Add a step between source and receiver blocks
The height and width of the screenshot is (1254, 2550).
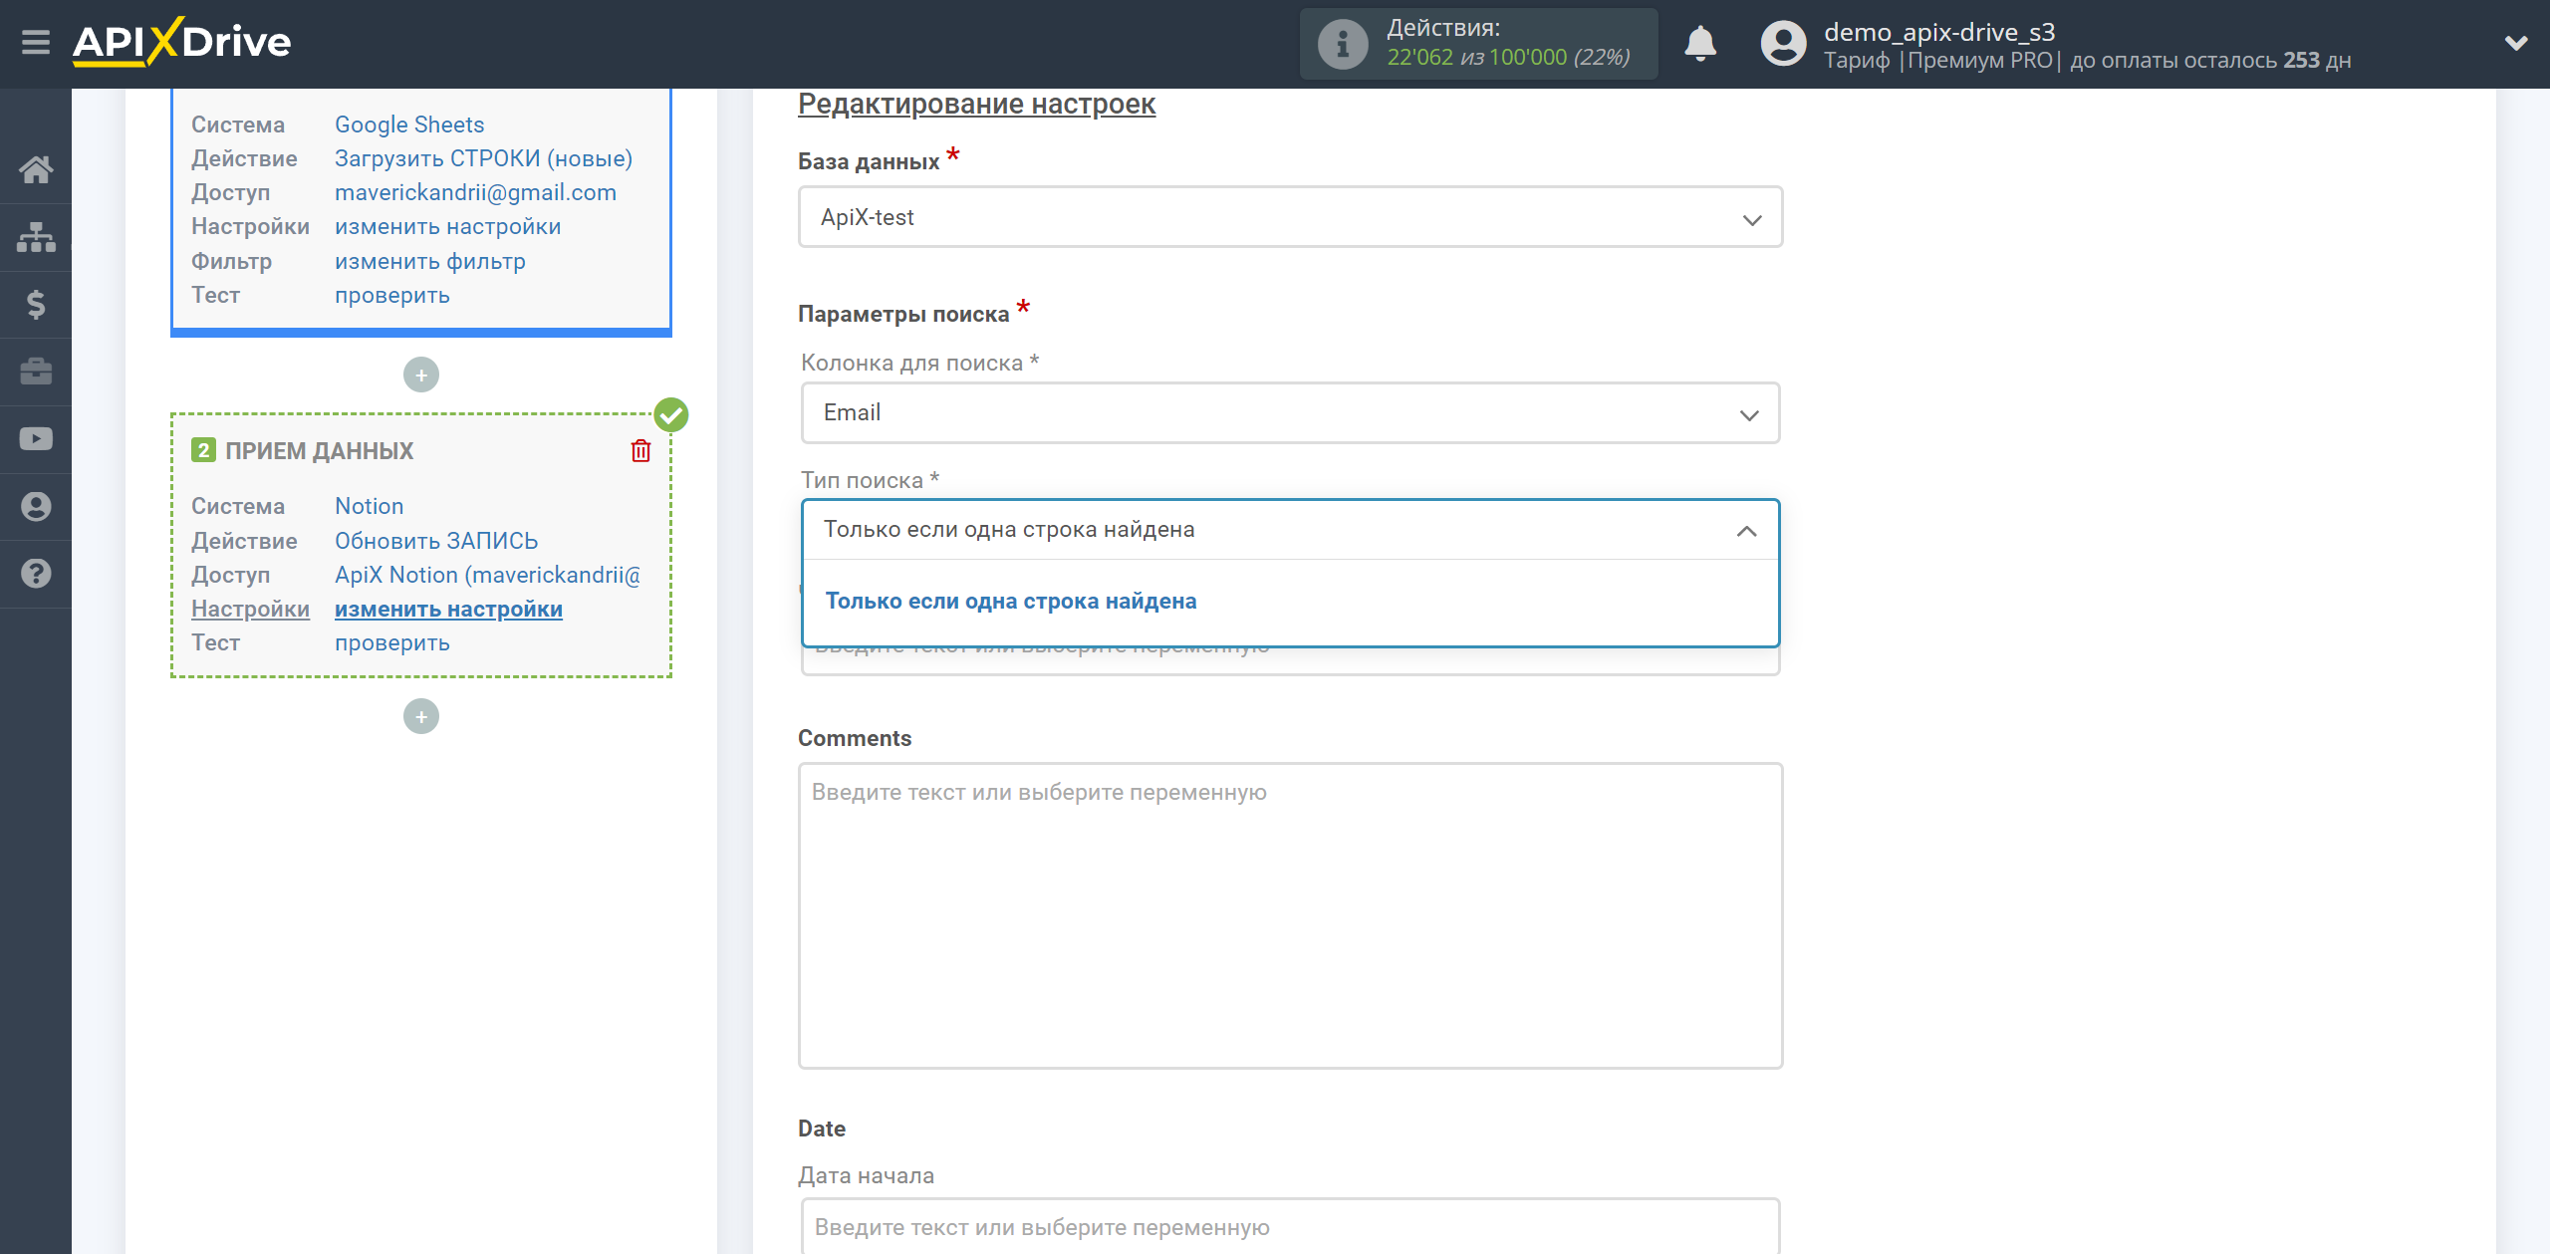pos(421,376)
